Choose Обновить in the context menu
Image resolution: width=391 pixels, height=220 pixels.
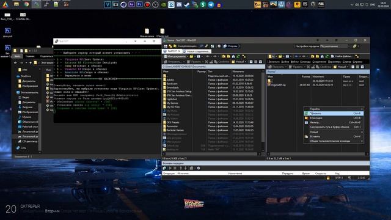click(334, 113)
